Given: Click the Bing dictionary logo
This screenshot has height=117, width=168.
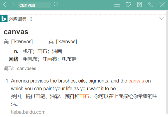Looking at the screenshot, I should [x=4, y=18].
